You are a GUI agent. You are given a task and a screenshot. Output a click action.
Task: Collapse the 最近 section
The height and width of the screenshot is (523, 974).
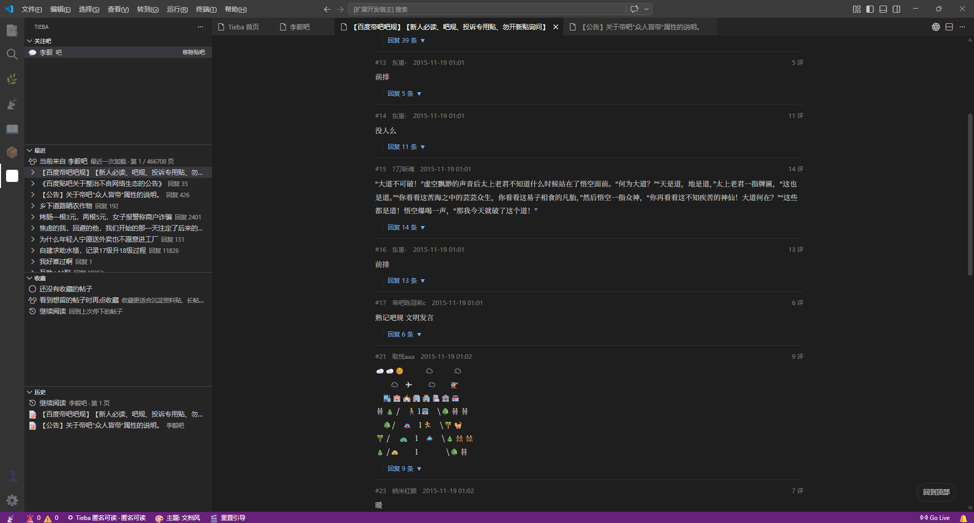point(29,151)
